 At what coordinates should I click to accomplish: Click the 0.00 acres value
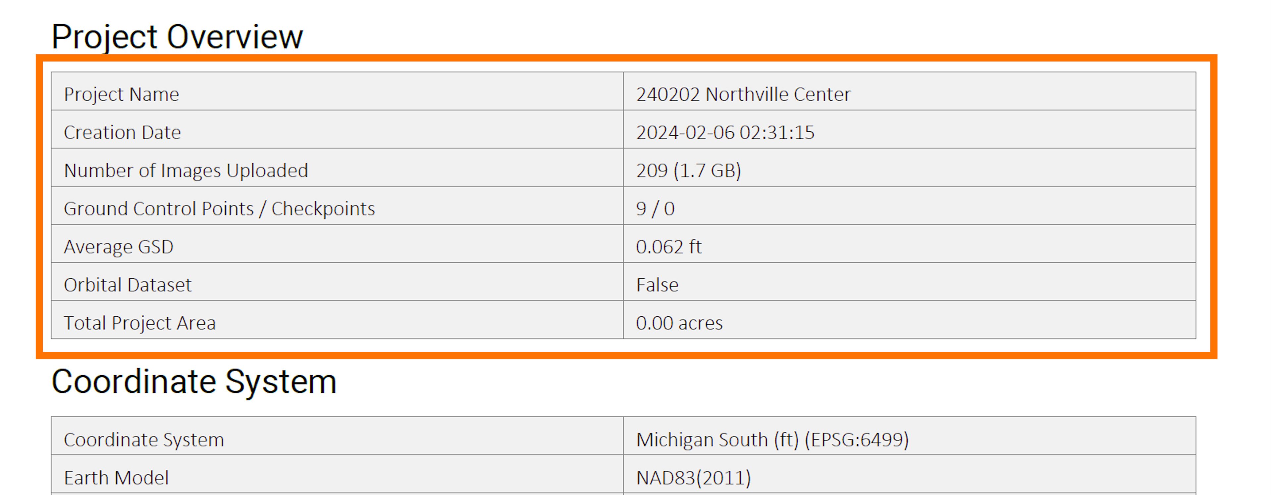pyautogui.click(x=679, y=323)
